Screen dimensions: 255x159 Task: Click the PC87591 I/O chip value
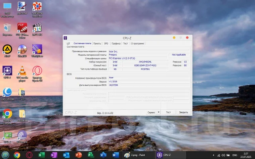[145, 69]
